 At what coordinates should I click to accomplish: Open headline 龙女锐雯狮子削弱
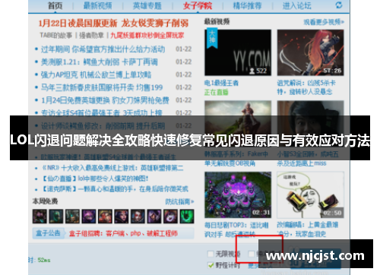(155, 24)
